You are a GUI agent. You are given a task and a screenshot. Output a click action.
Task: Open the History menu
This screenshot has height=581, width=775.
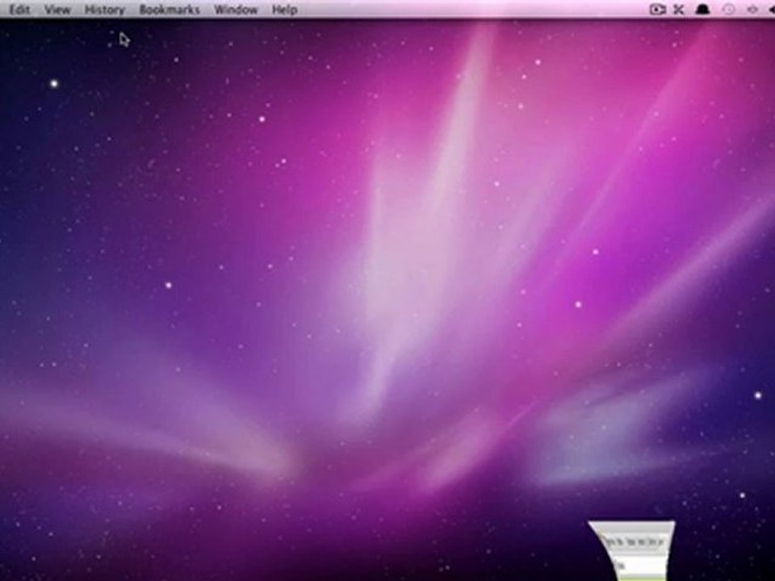click(104, 10)
